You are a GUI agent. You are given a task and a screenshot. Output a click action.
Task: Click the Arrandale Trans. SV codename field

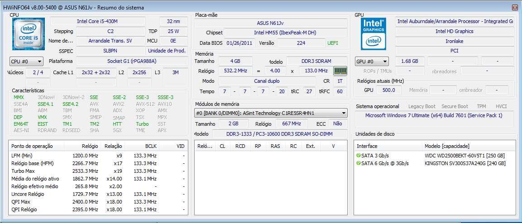pyautogui.click(x=110, y=41)
